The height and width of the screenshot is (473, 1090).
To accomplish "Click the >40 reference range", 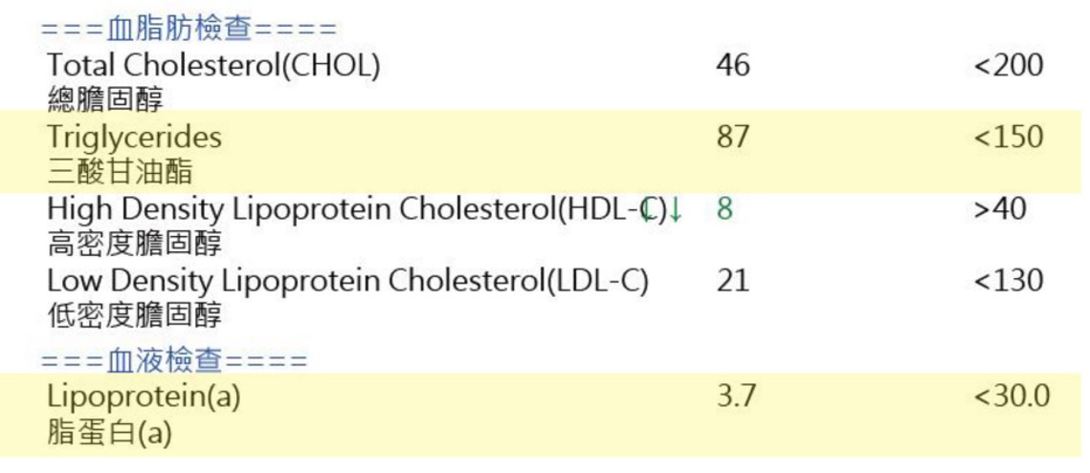I will (1000, 209).
